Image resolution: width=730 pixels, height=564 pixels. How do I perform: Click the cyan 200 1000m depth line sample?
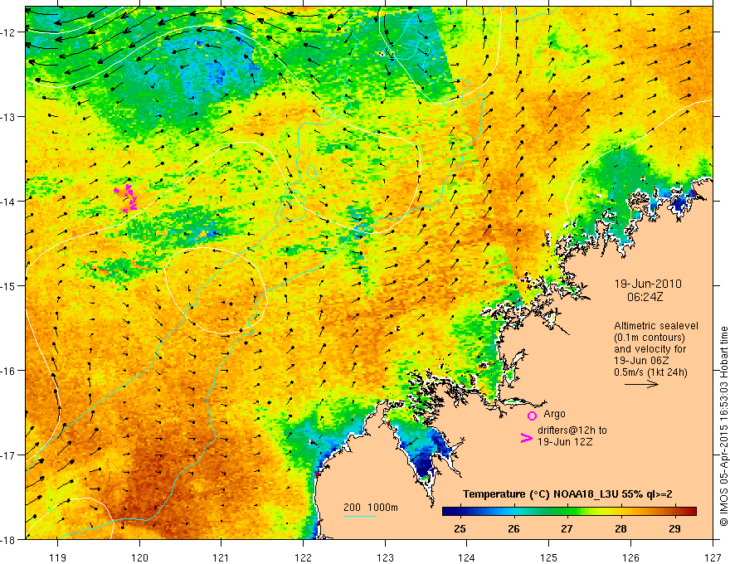(360, 516)
